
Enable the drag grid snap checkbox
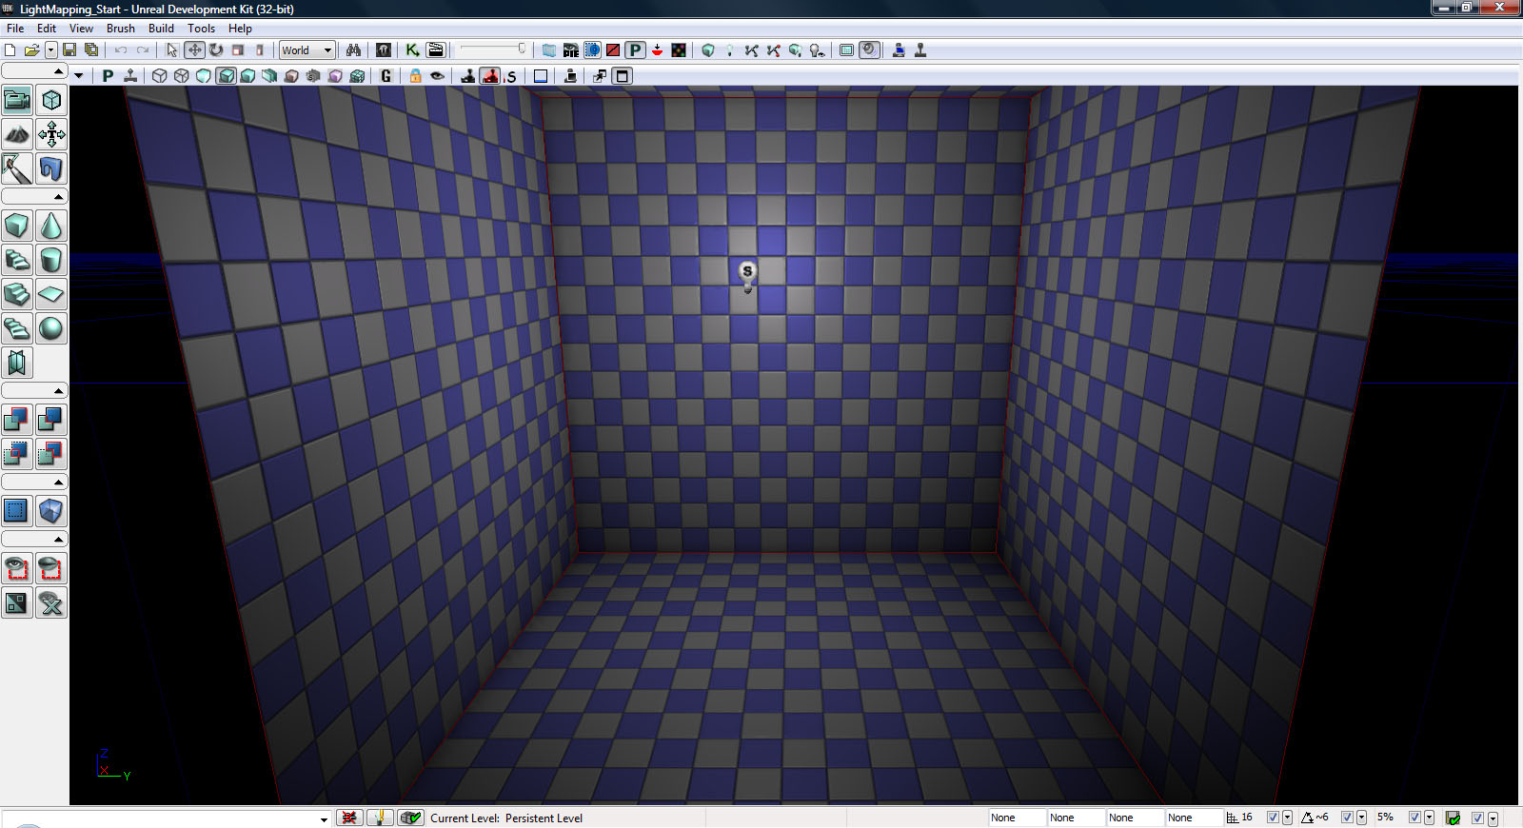coord(1273,818)
